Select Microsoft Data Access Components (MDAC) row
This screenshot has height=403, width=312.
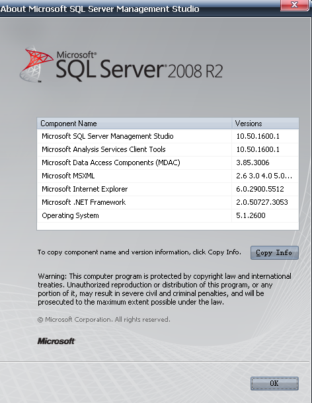[x=168, y=163]
